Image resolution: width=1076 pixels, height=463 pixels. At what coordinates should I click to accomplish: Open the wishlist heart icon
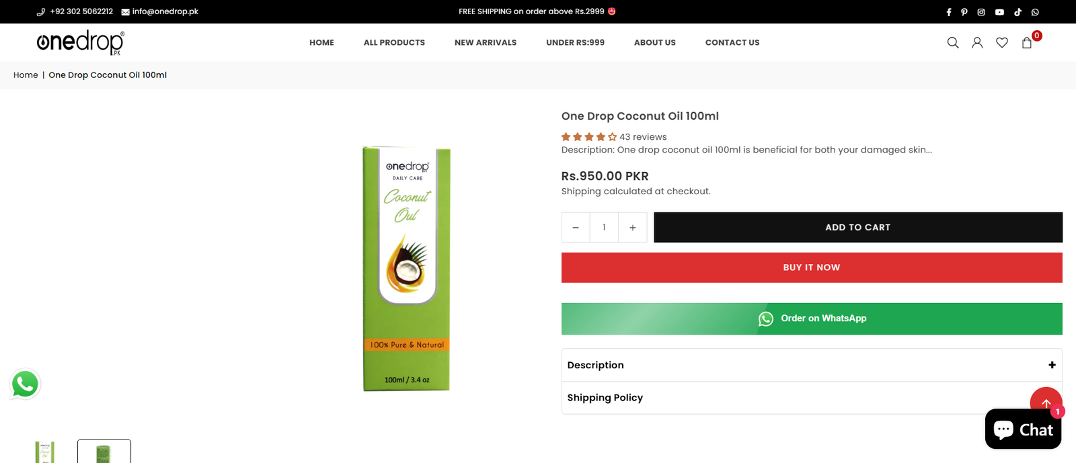1002,42
